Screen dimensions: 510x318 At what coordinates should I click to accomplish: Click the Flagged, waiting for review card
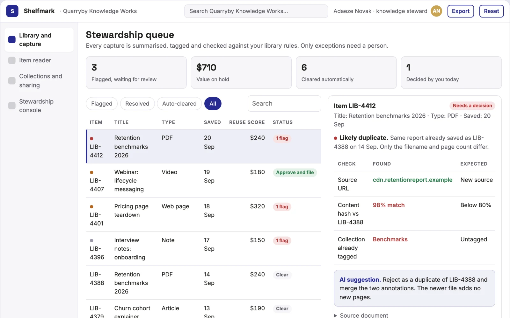click(x=136, y=73)
